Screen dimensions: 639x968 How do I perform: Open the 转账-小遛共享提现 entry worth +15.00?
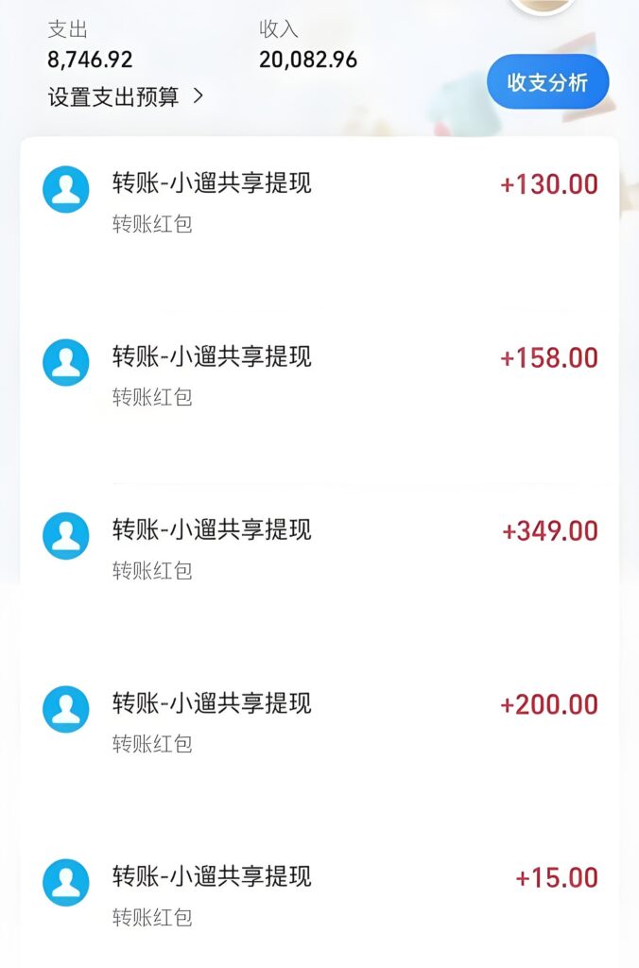click(x=212, y=877)
